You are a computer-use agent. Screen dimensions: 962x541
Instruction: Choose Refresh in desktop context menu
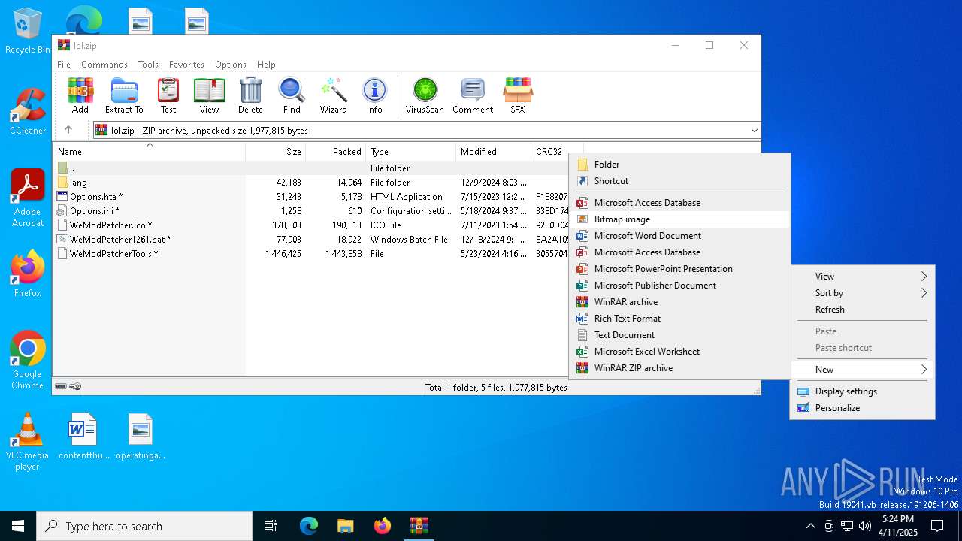[863, 310]
